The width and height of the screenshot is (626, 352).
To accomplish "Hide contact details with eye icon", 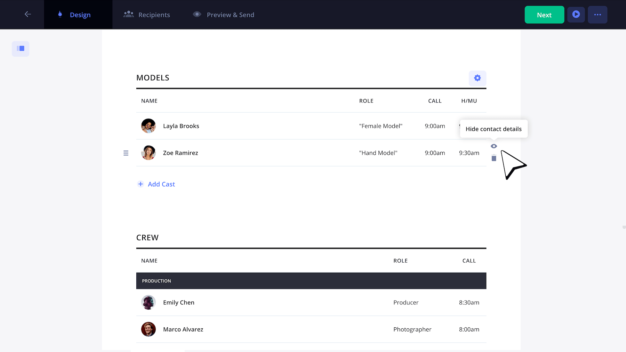I will (x=494, y=146).
